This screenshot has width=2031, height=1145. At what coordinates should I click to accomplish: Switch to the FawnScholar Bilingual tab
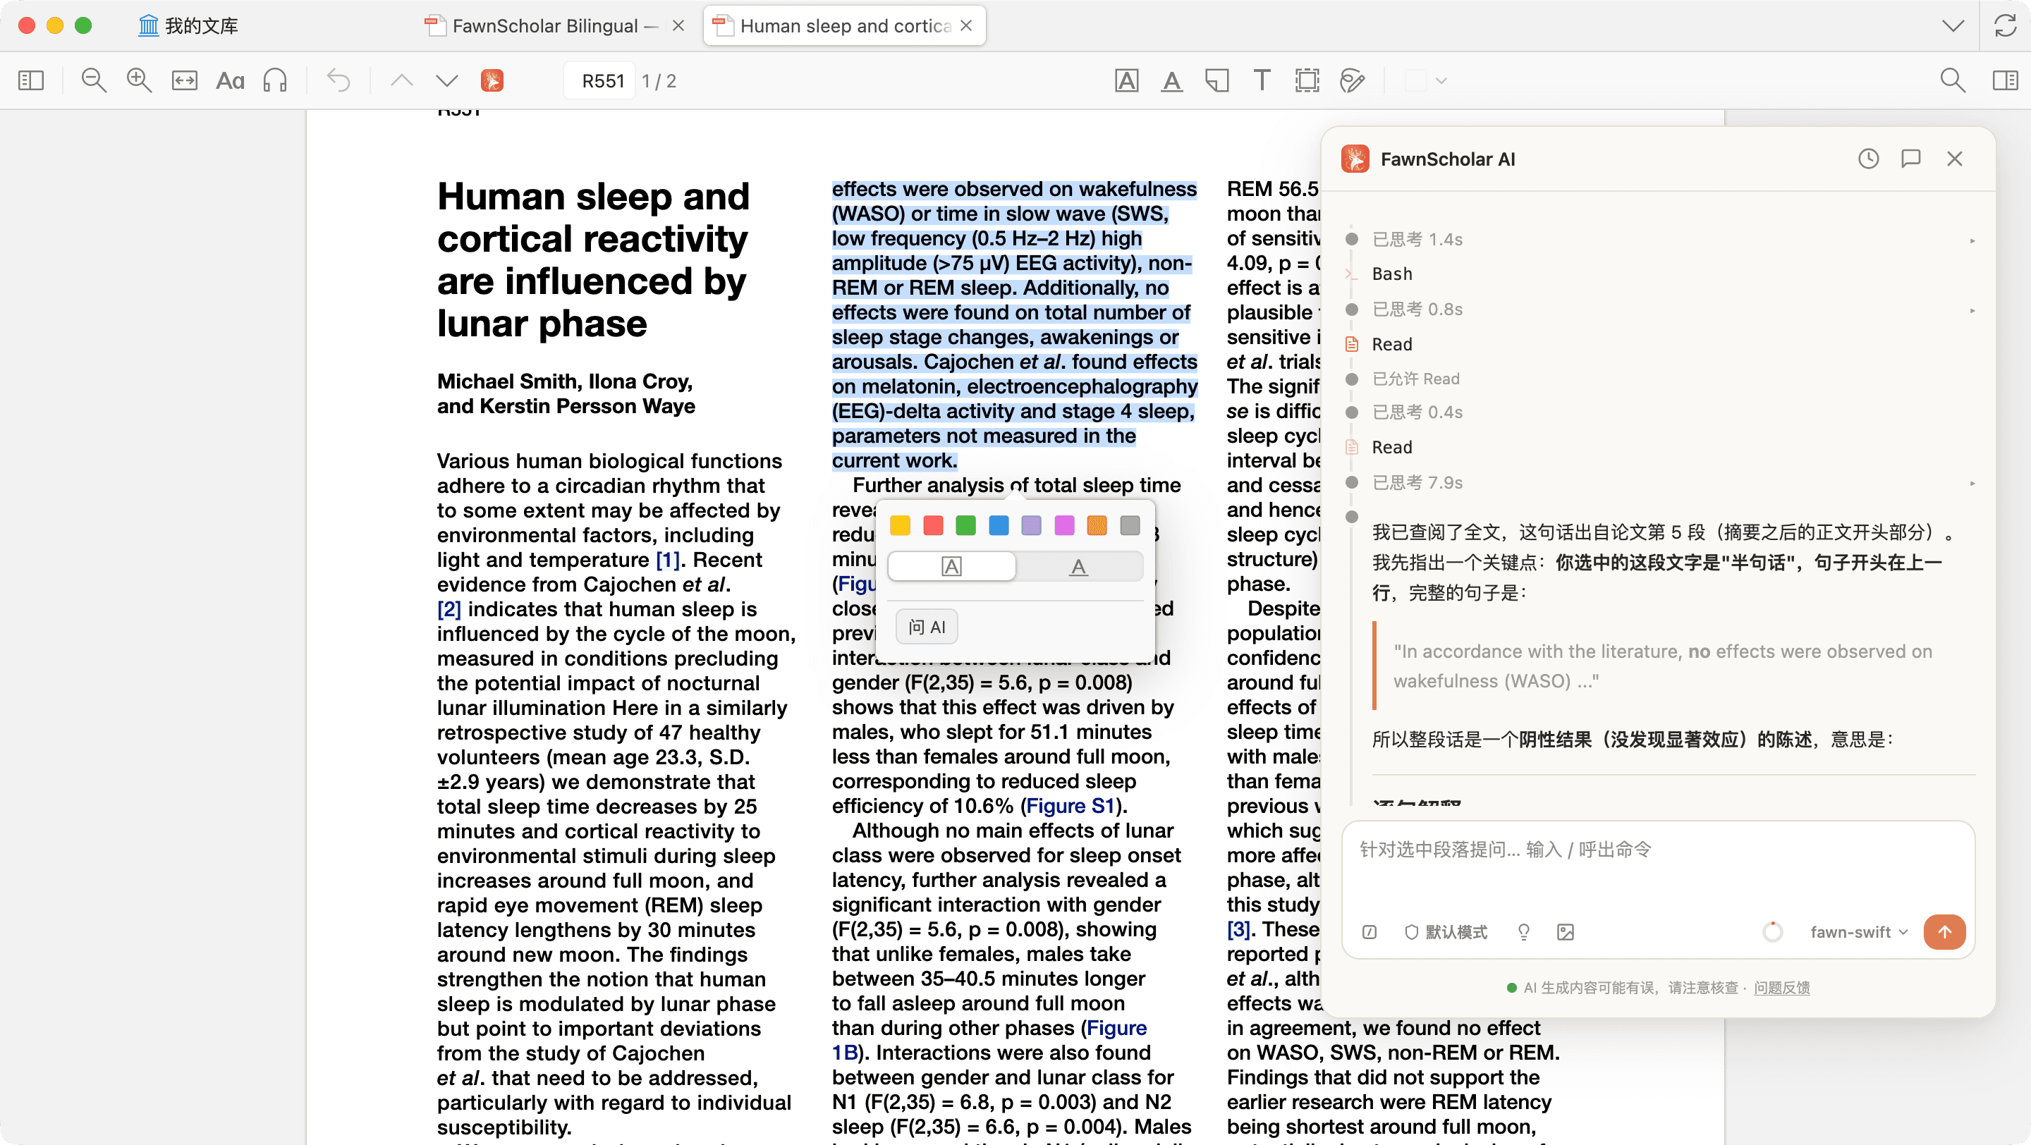[555, 25]
